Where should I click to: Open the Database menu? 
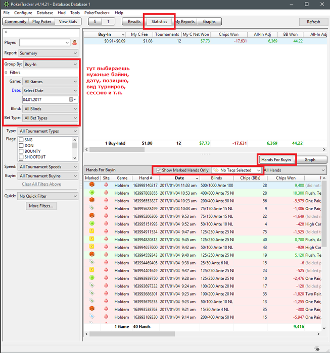pos(45,13)
